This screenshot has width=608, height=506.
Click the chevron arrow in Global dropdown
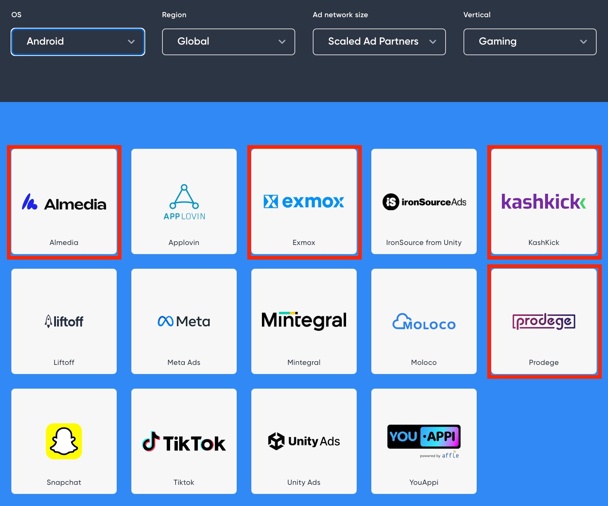(x=282, y=42)
